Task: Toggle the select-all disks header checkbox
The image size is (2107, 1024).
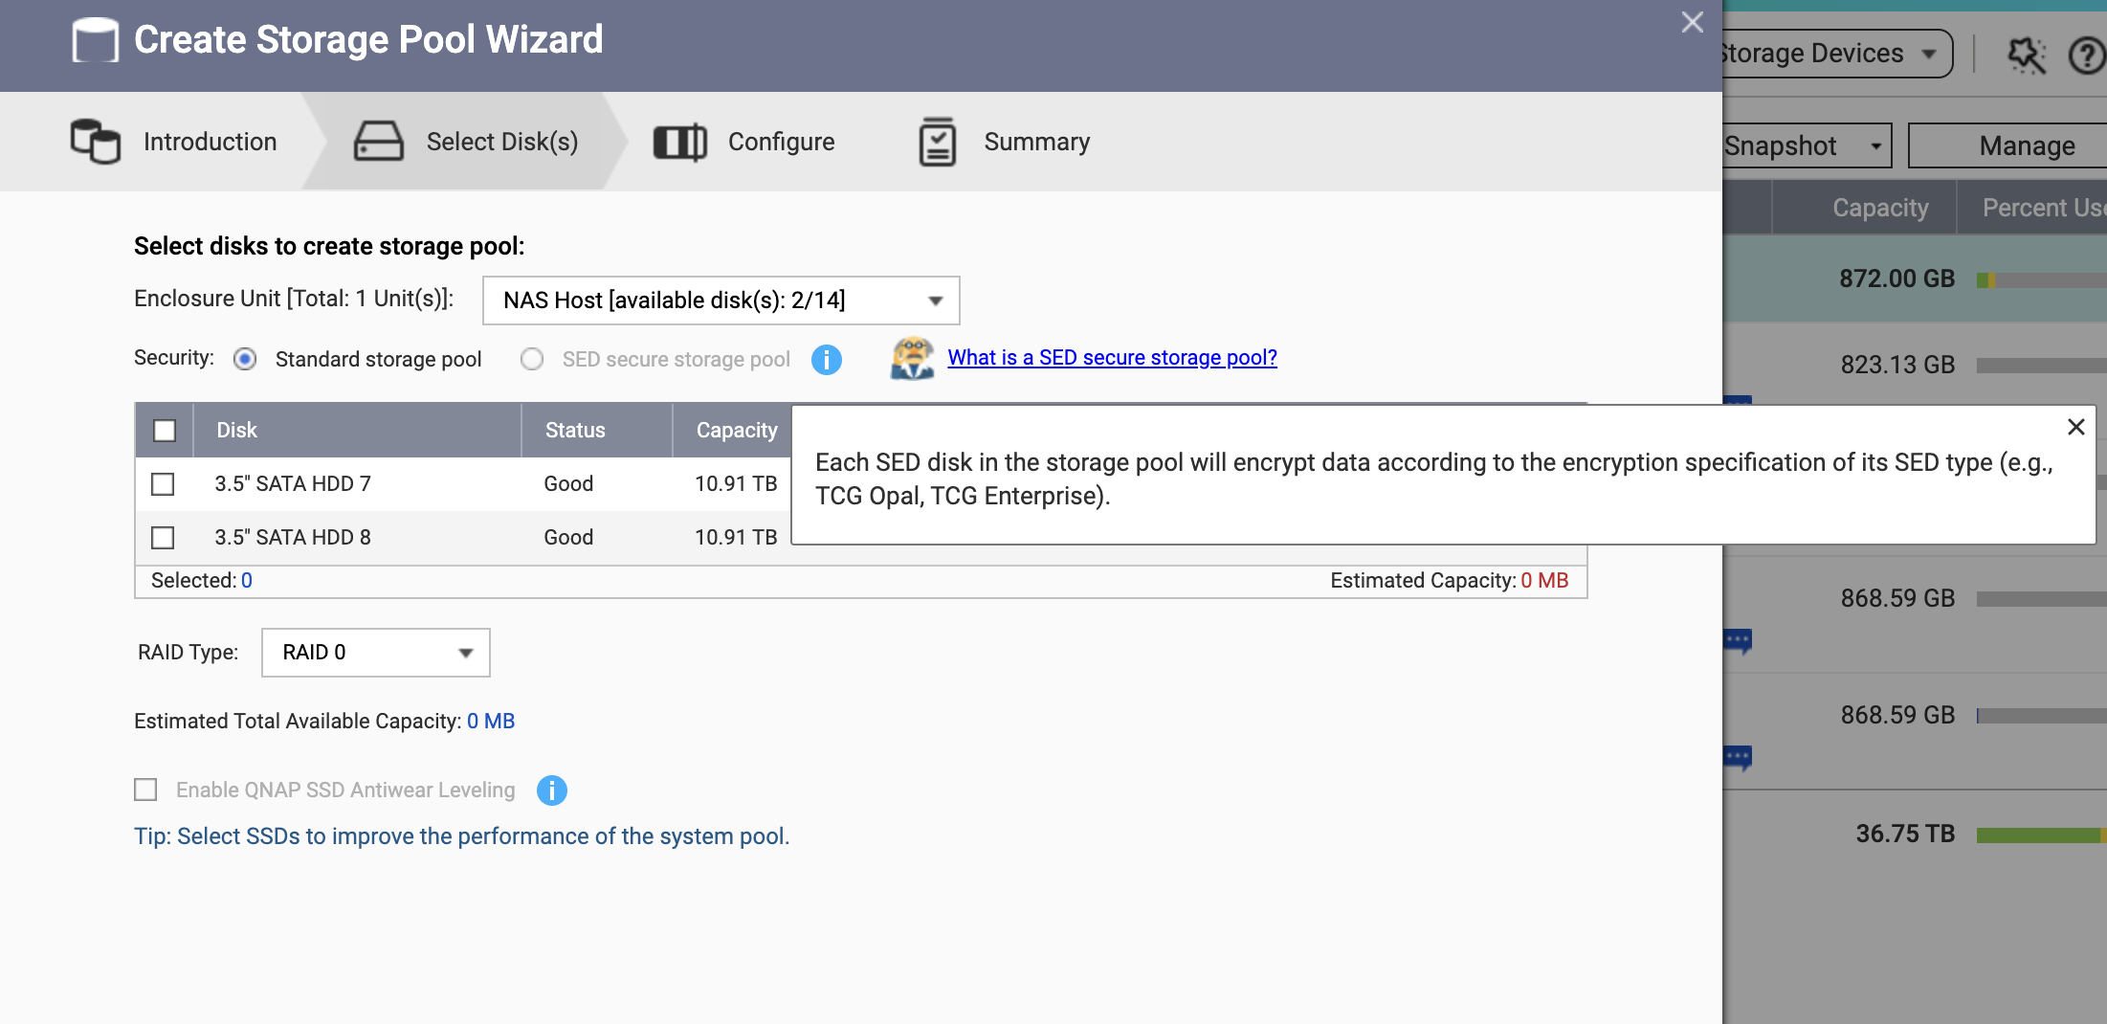Action: click(x=165, y=431)
